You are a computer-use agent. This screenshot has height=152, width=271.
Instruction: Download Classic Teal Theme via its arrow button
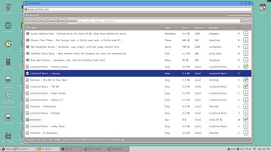click(246, 40)
